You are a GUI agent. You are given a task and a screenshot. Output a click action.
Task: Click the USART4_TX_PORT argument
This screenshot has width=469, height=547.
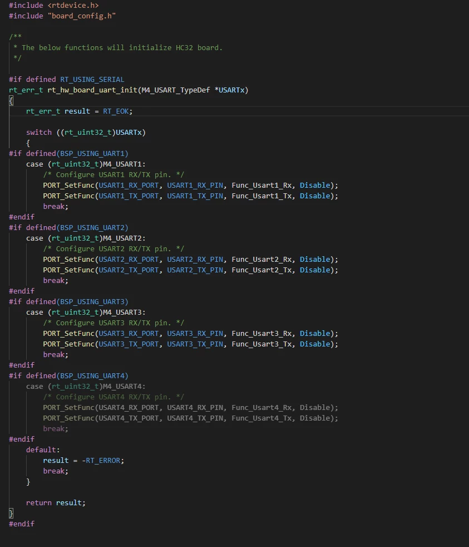click(129, 418)
